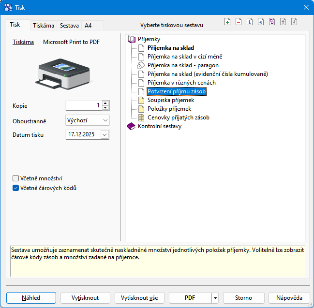Screen dimensions: 314x308
Task: Click the blue asterisk report icon
Action: 261,22
